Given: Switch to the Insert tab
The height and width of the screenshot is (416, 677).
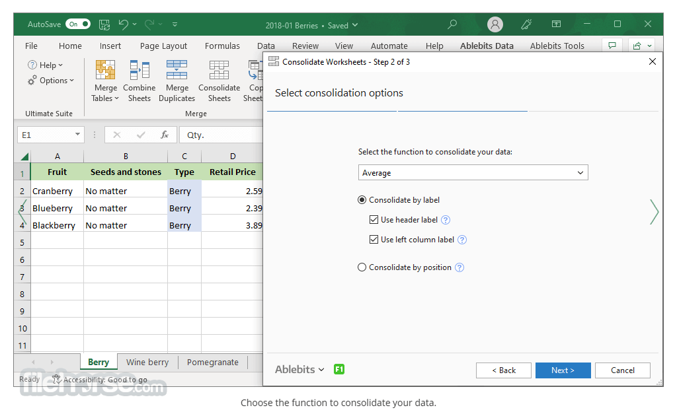Looking at the screenshot, I should click(x=110, y=46).
